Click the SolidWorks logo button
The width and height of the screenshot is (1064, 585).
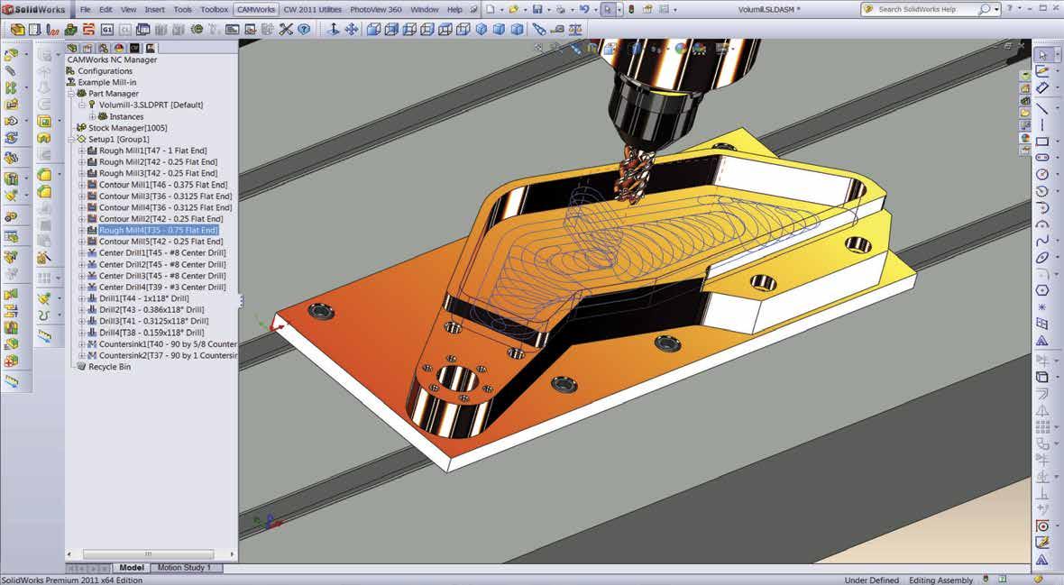tap(34, 10)
